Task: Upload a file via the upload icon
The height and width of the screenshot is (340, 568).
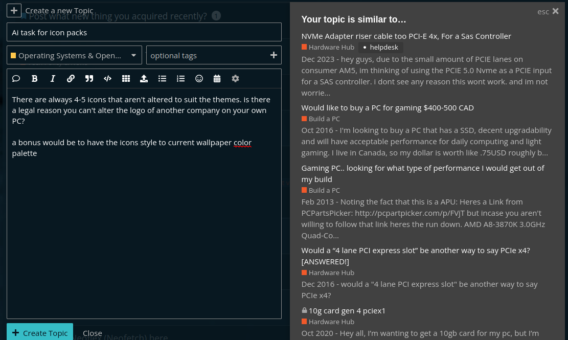Action: click(x=144, y=78)
